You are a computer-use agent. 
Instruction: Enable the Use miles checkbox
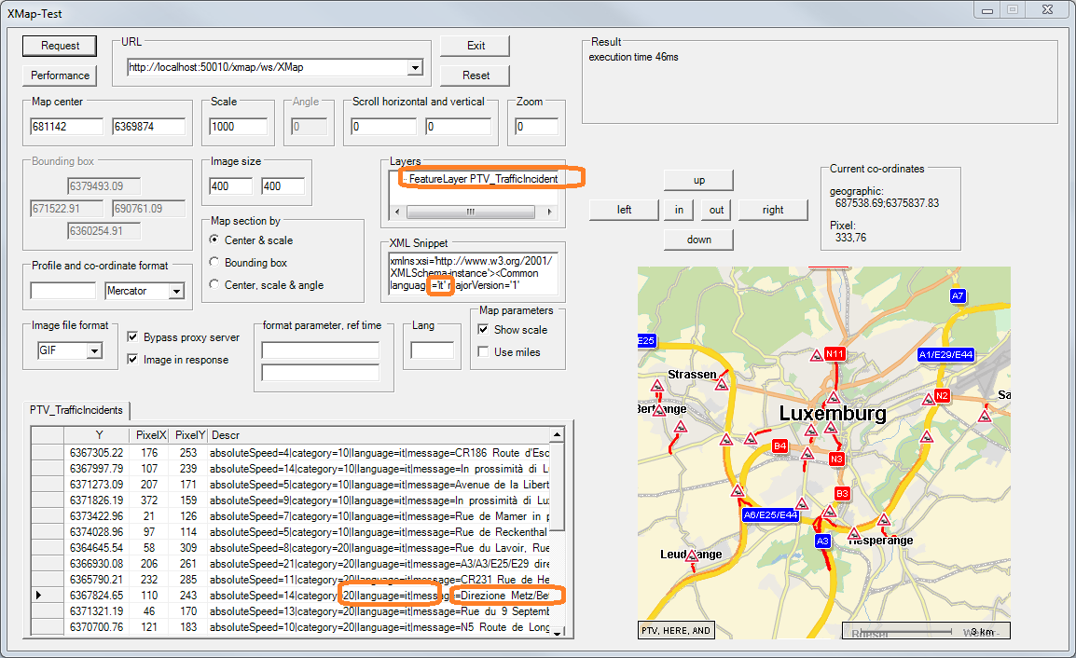483,351
